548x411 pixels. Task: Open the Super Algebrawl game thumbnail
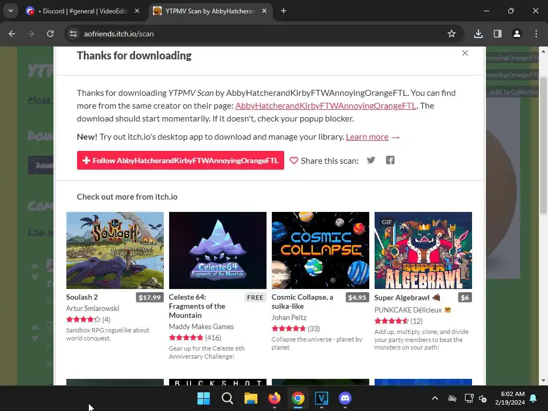point(423,250)
